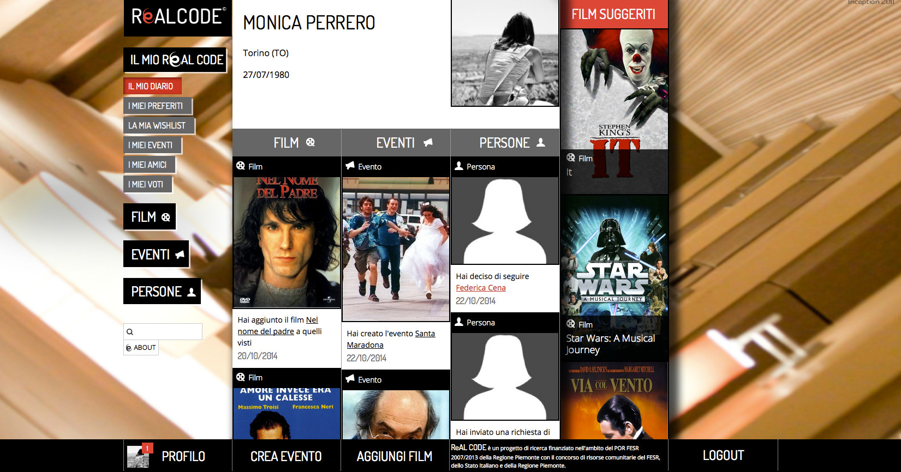This screenshot has width=901, height=472.
Task: Click the Eventi column header
Action: (396, 143)
